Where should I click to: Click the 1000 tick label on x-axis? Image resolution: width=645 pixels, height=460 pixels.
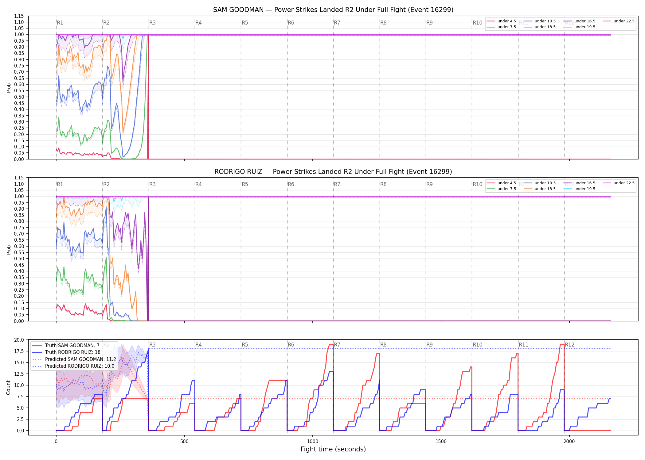pos(313,442)
